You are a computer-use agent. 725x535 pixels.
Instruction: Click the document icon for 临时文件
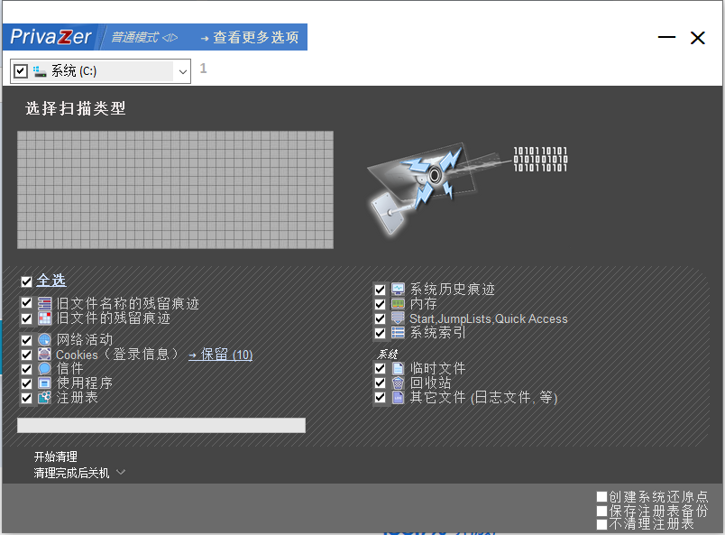click(398, 368)
